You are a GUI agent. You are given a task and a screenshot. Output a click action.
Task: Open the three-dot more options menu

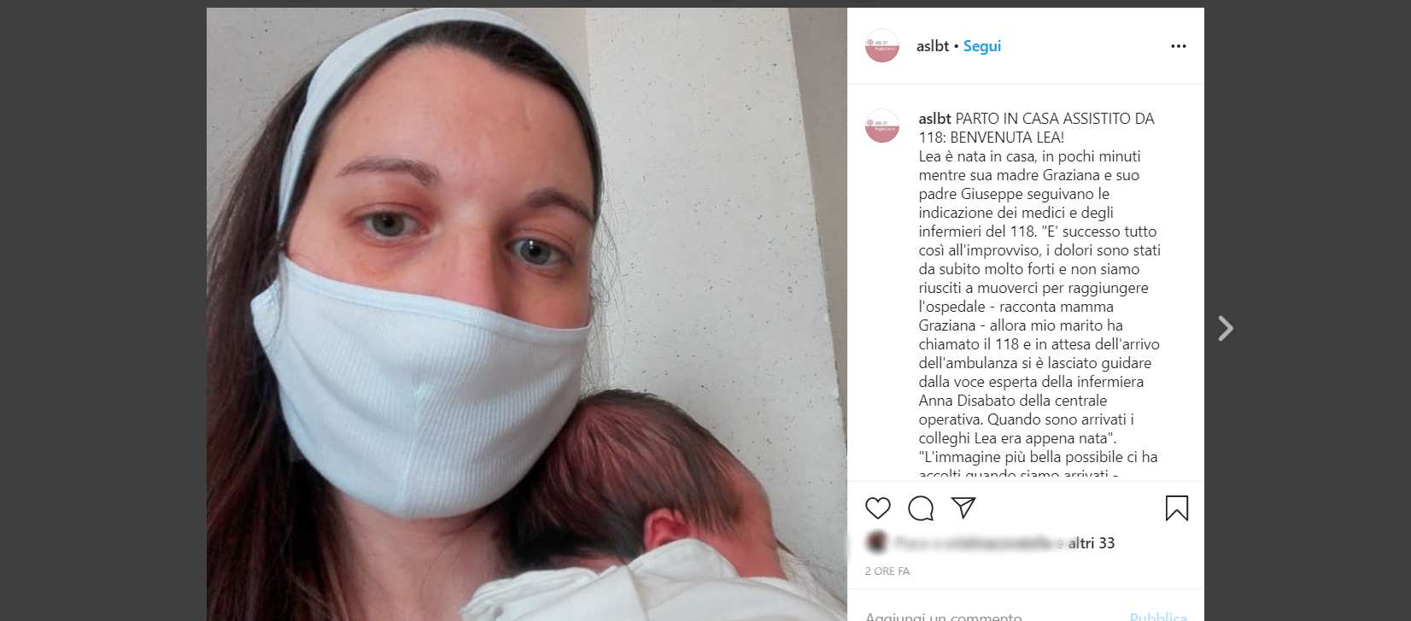pyautogui.click(x=1179, y=46)
